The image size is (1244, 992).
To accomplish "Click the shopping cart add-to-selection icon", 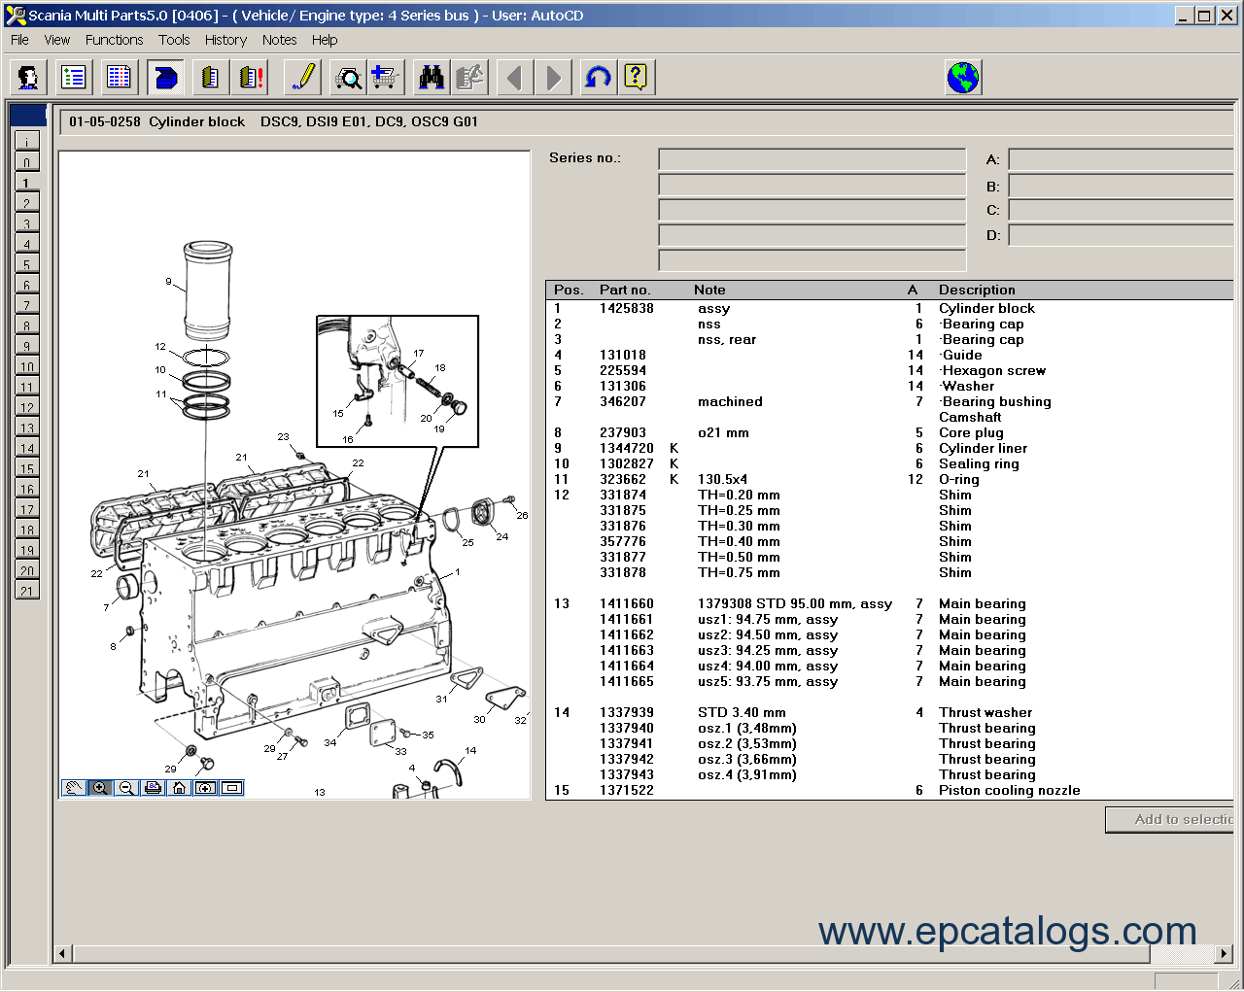I will click(386, 78).
